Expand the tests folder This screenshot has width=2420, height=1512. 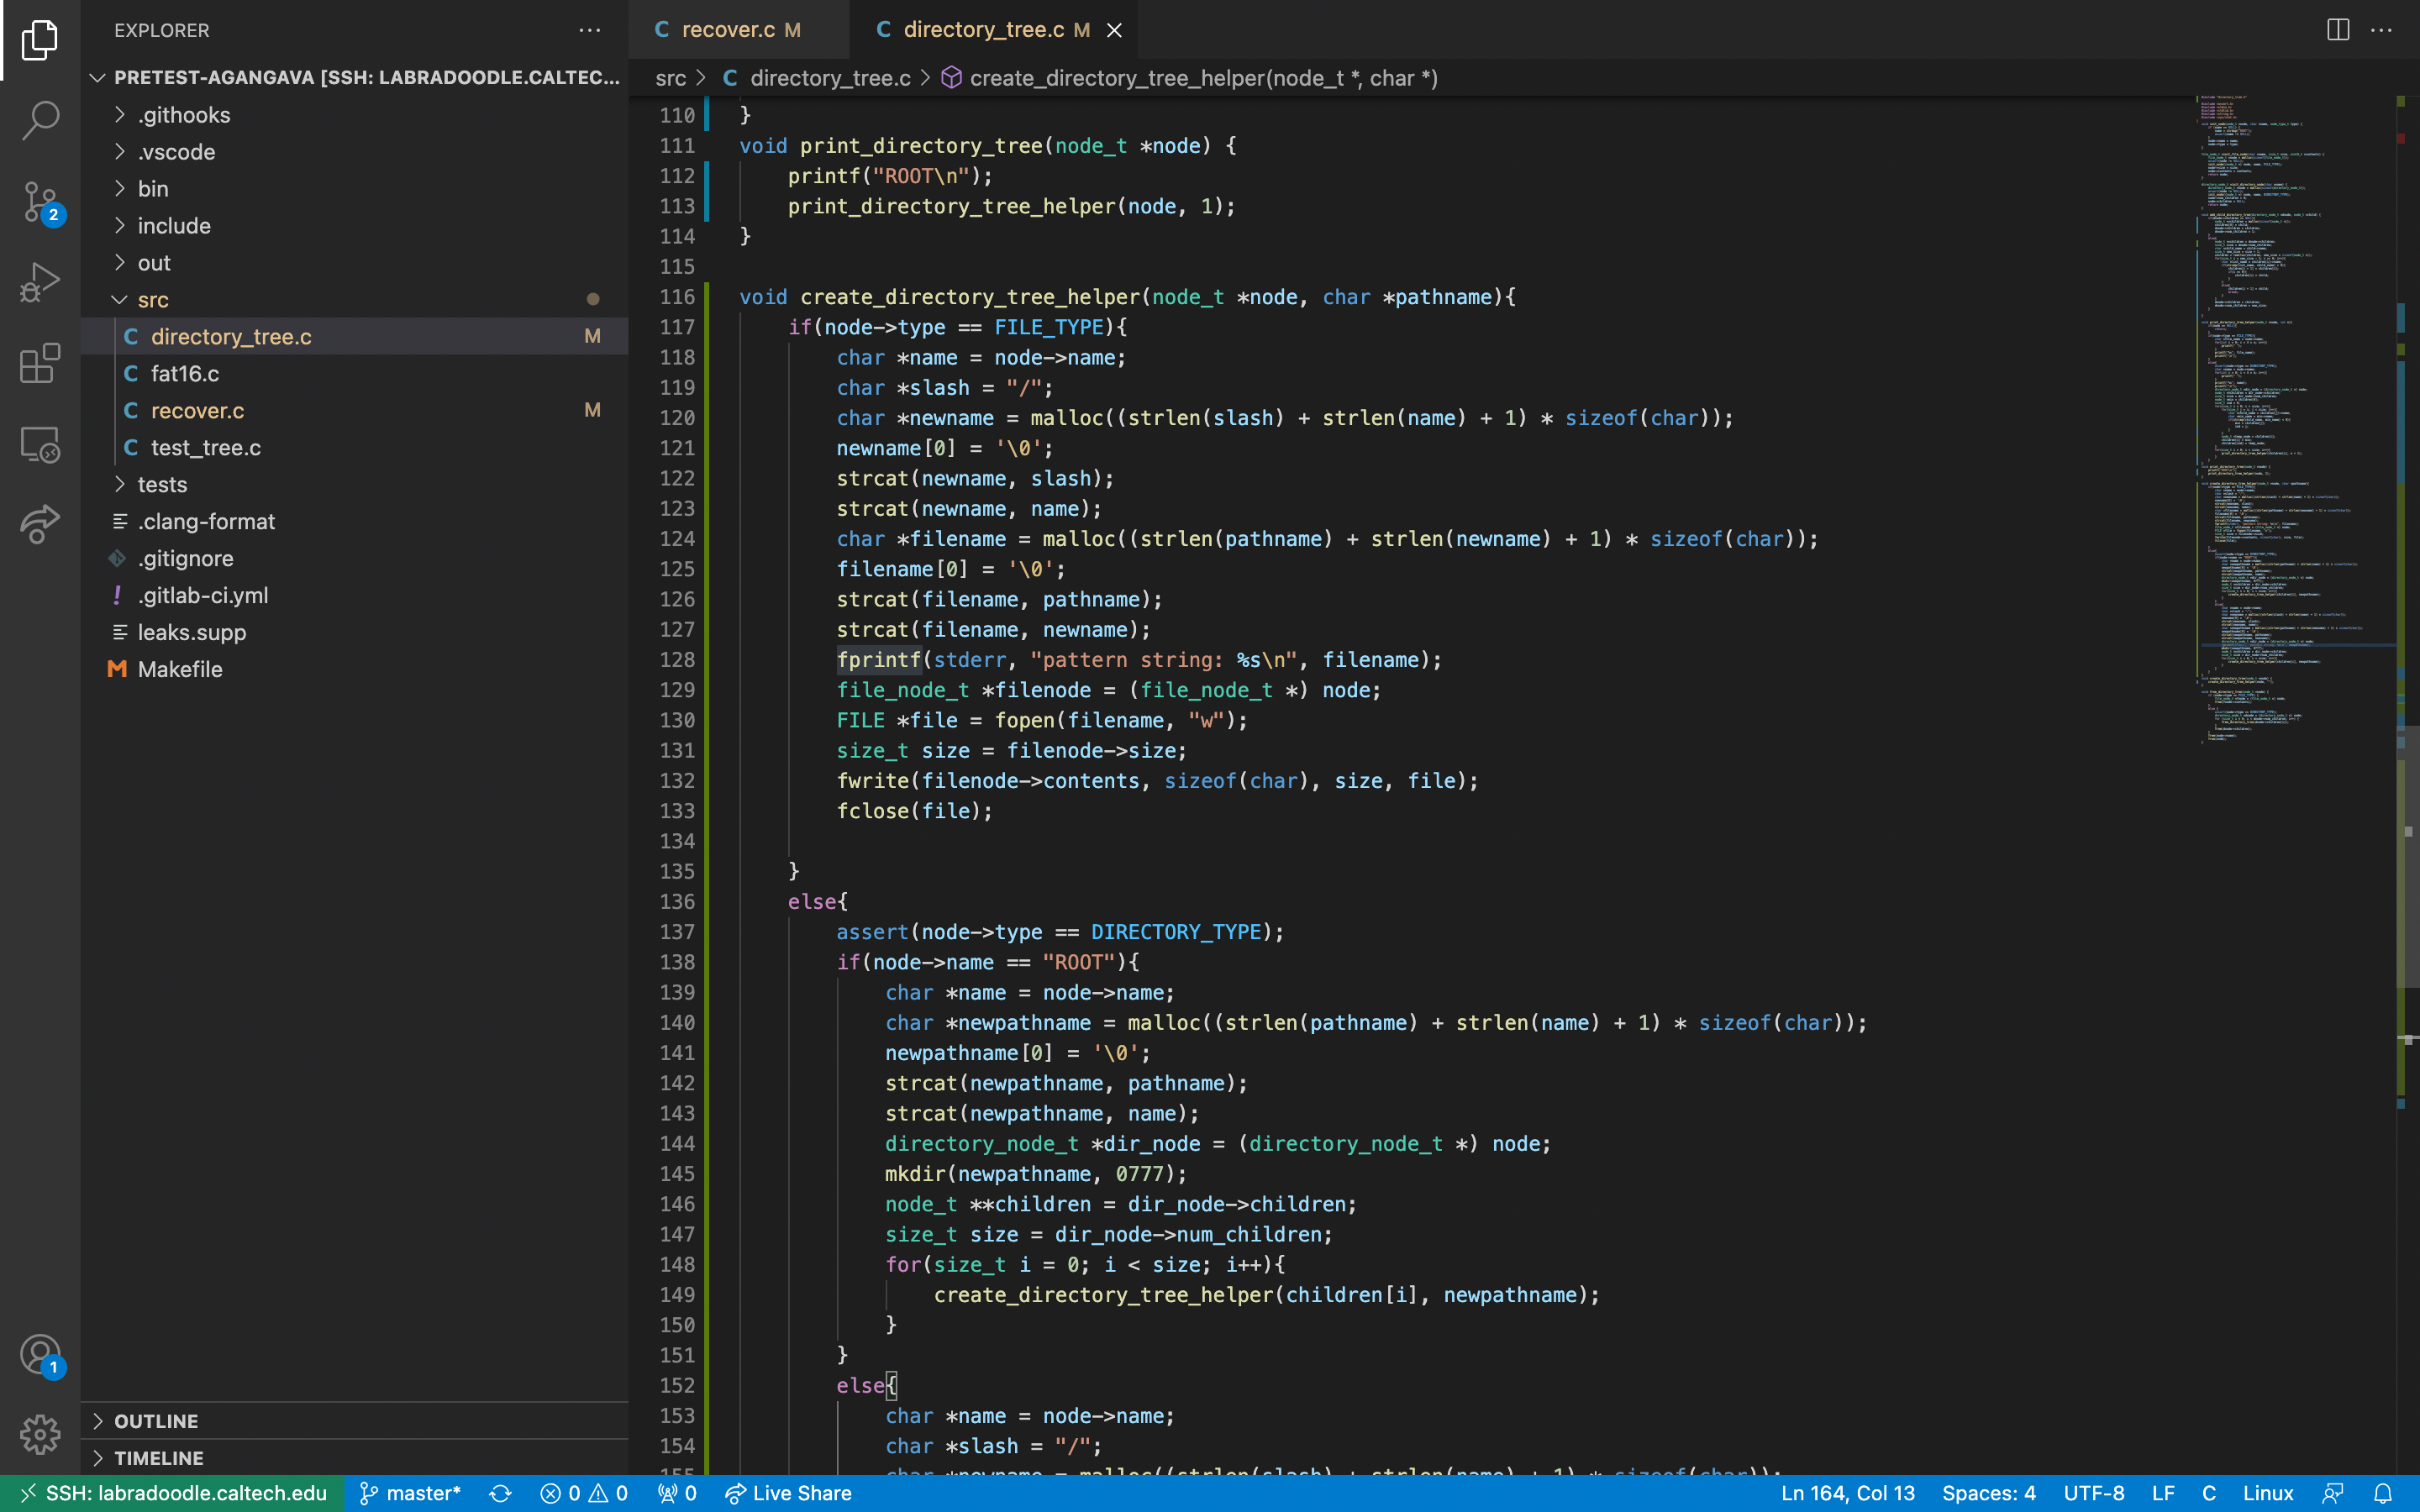[162, 485]
